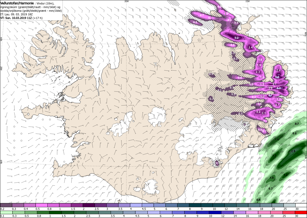Select the swatch at 1.5 in upper legend row
Image resolution: width=307 pixels, height=218 pixels.
(x=77, y=205)
